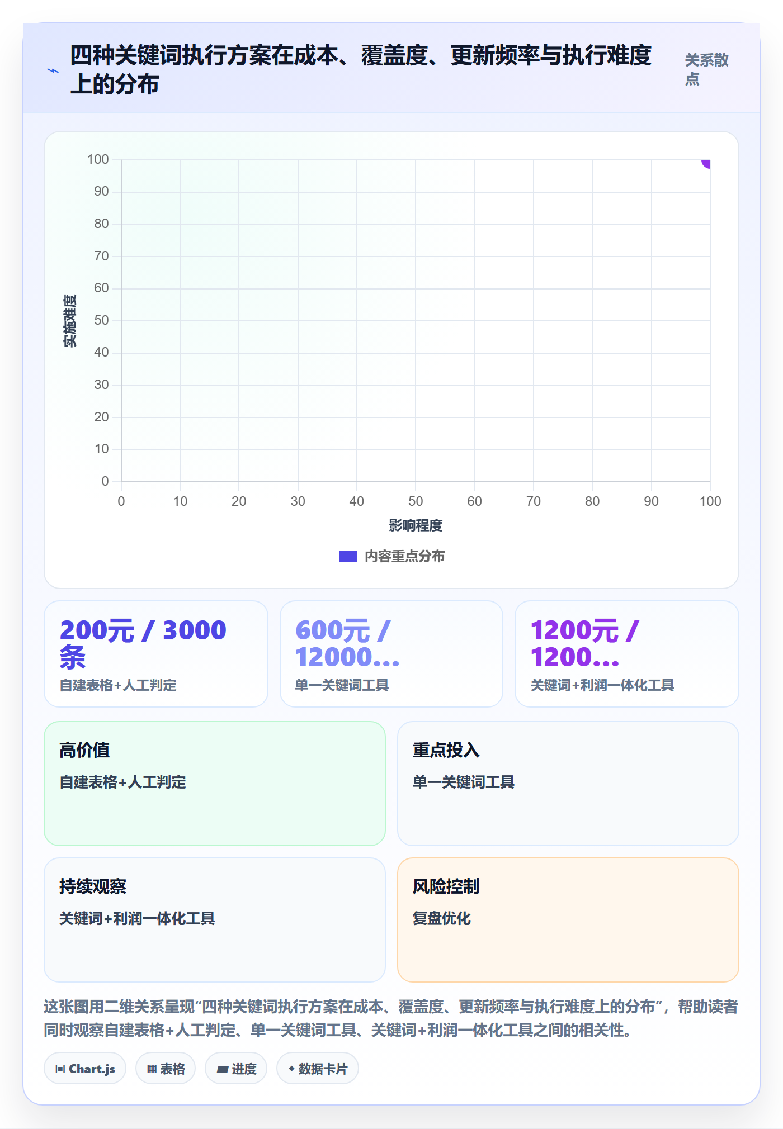Click 关键词+利润一体化工具 label under 1200元 card
783x1129 pixels.
click(602, 685)
